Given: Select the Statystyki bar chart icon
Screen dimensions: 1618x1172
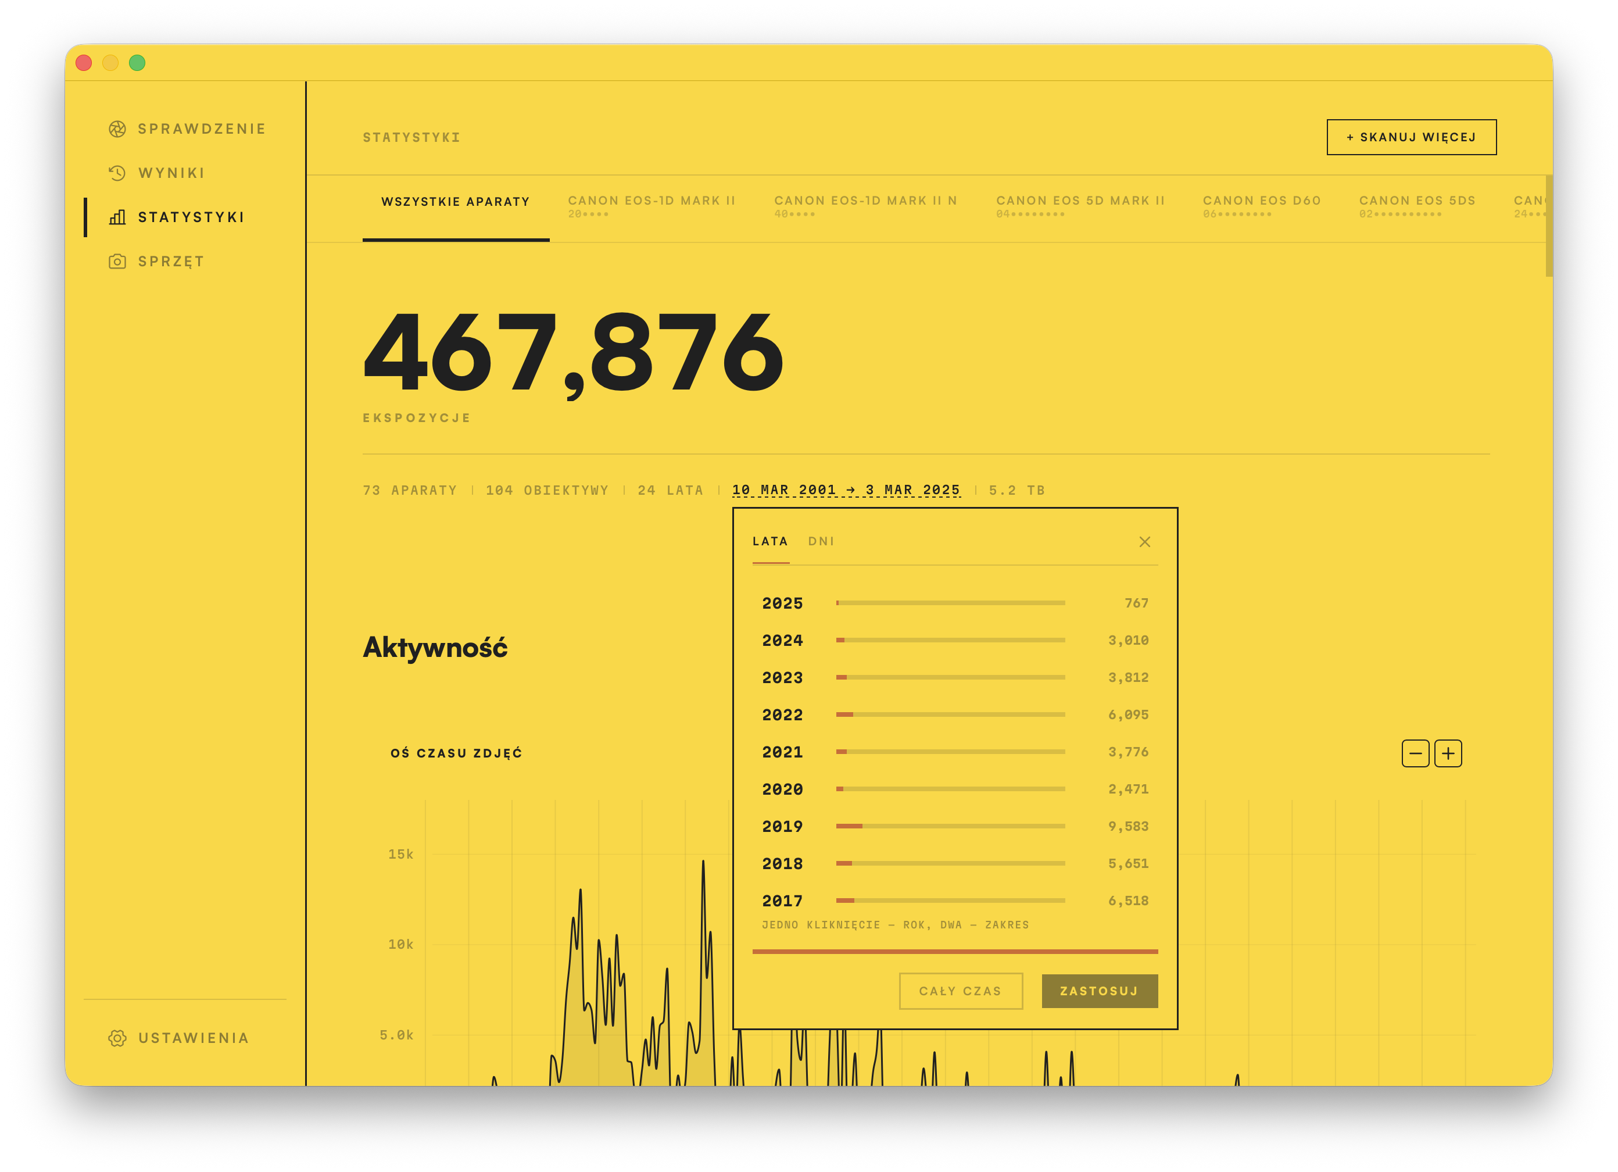Looking at the screenshot, I should pos(117,217).
